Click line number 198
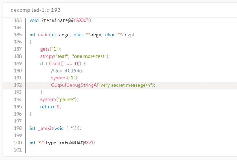 [x=18, y=128]
